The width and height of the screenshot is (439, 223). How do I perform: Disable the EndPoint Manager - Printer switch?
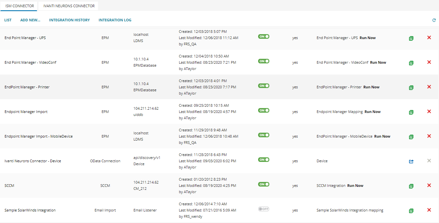(x=264, y=86)
